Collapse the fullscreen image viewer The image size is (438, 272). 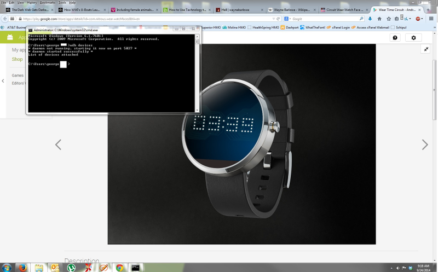pyautogui.click(x=426, y=49)
